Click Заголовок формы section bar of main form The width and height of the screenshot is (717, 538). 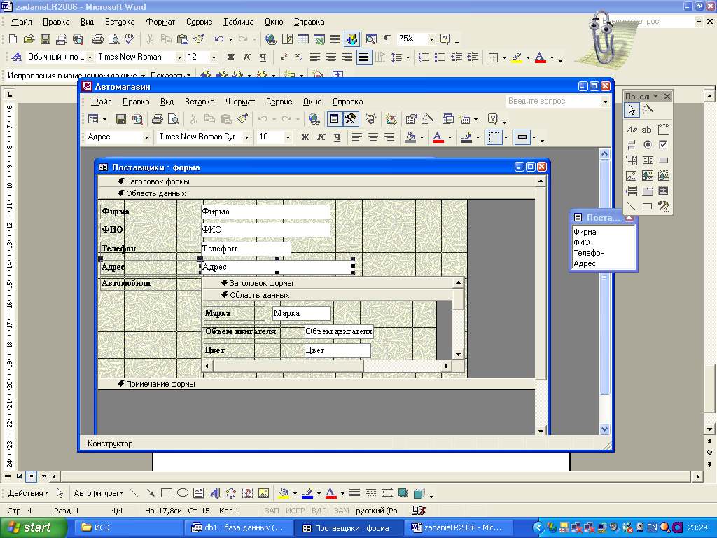pyautogui.click(x=316, y=181)
